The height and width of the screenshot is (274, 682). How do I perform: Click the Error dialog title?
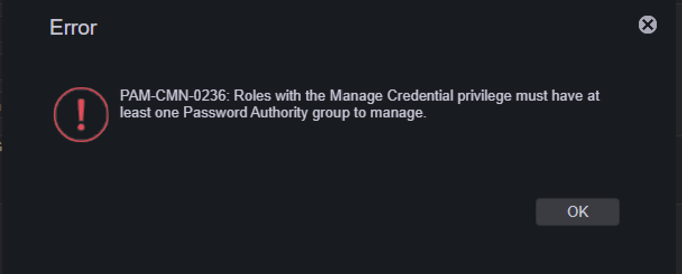[x=73, y=27]
